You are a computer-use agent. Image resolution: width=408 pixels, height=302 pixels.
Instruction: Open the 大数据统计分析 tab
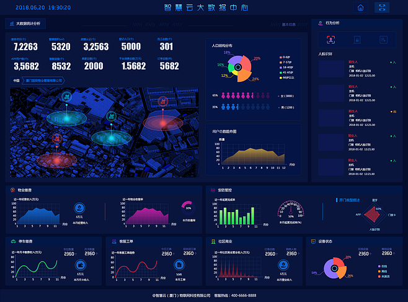point(25,24)
